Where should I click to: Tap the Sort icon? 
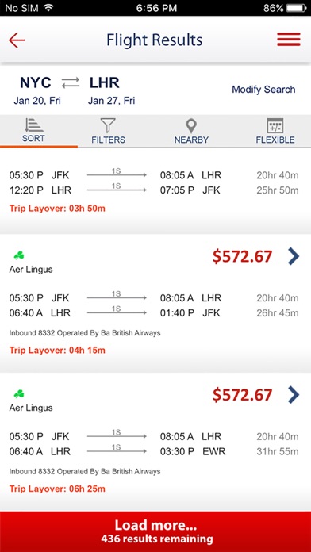(x=34, y=125)
